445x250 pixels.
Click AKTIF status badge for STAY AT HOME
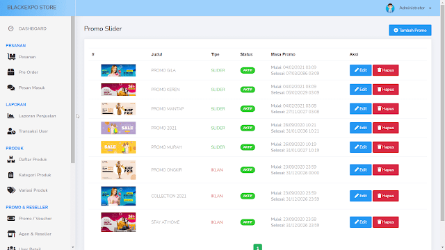248,222
